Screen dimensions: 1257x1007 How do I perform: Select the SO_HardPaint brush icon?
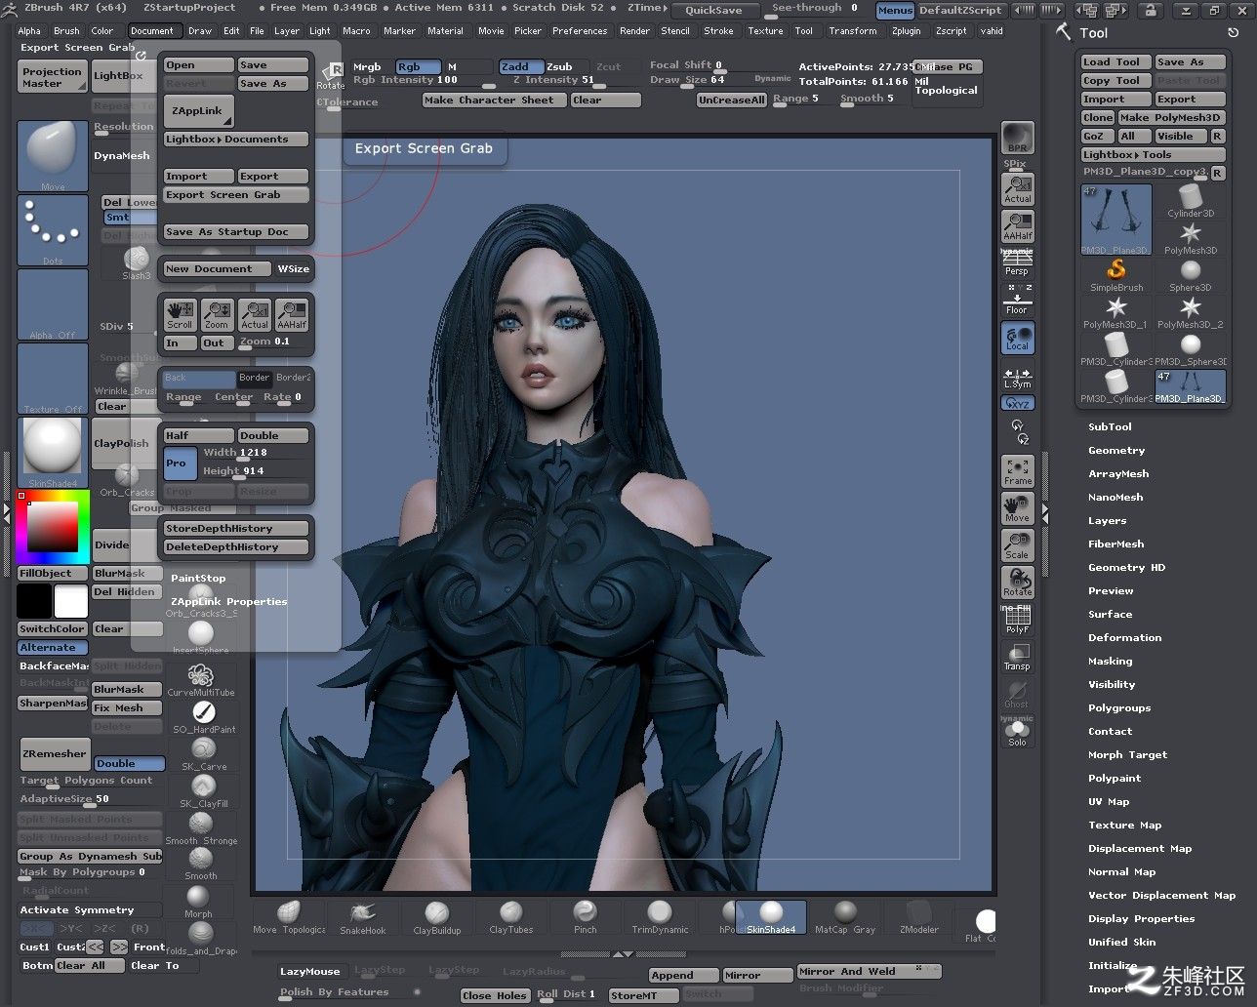coord(203,717)
